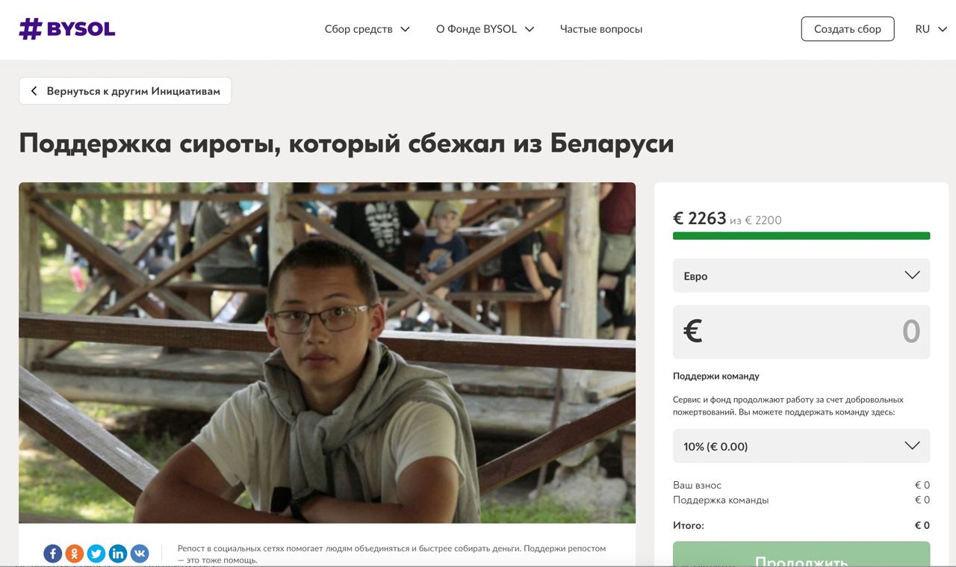
Task: Open the Евро currency dropdown
Action: point(801,276)
